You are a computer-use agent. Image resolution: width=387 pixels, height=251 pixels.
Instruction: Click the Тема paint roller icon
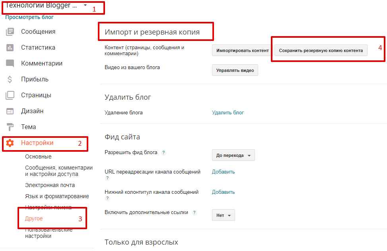pos(10,127)
